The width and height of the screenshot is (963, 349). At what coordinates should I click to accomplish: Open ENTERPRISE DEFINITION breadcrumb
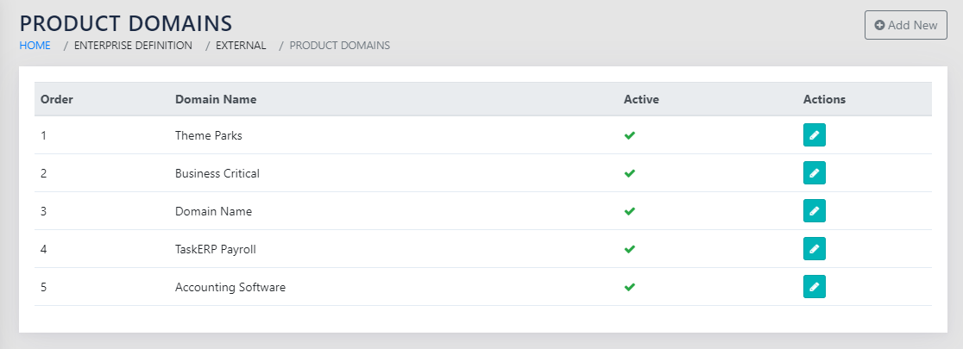pos(133,45)
